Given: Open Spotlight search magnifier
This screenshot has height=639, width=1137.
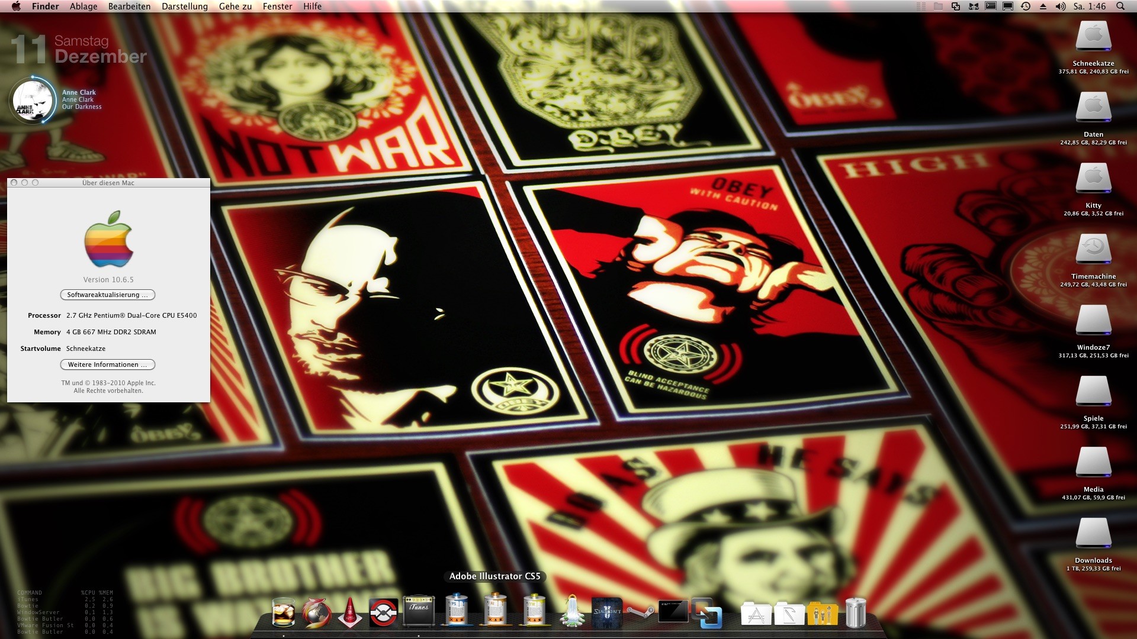Looking at the screenshot, I should click(1120, 7).
